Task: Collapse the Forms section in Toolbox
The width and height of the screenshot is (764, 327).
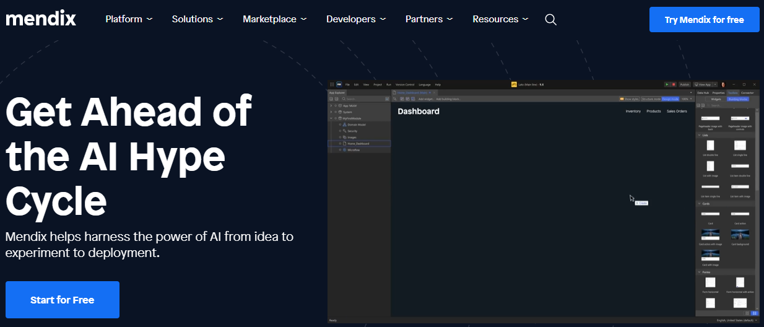Action: click(699, 271)
